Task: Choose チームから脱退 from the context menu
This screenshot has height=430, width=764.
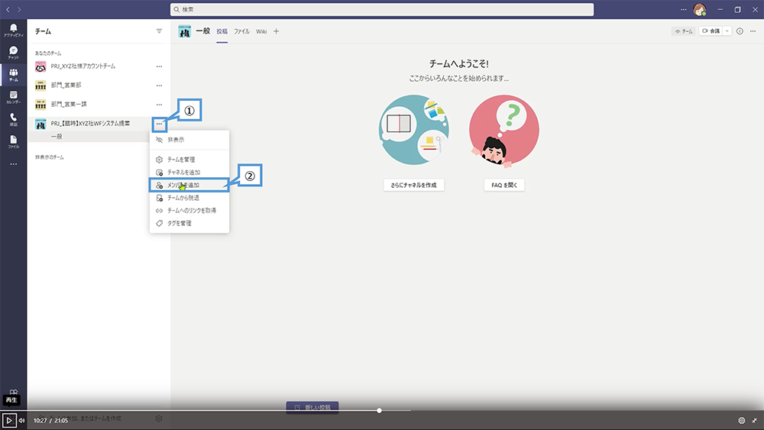Action: tap(189, 198)
